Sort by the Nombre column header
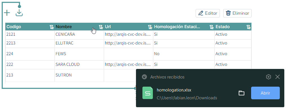Image resolution: width=286 pixels, height=110 pixels. [x=64, y=27]
